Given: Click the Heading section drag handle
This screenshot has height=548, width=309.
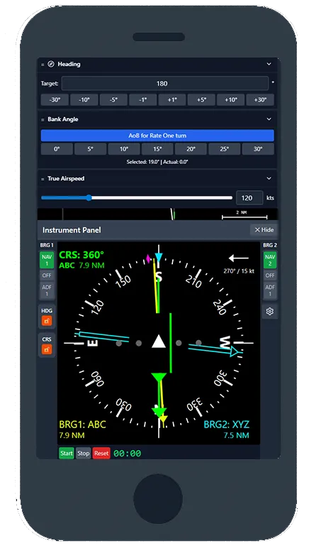Looking at the screenshot, I should (43, 65).
